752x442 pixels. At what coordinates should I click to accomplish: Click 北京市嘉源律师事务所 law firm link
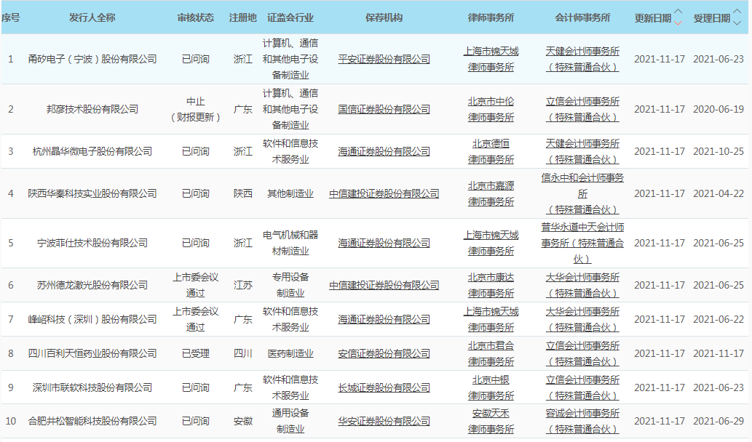pyautogui.click(x=491, y=193)
